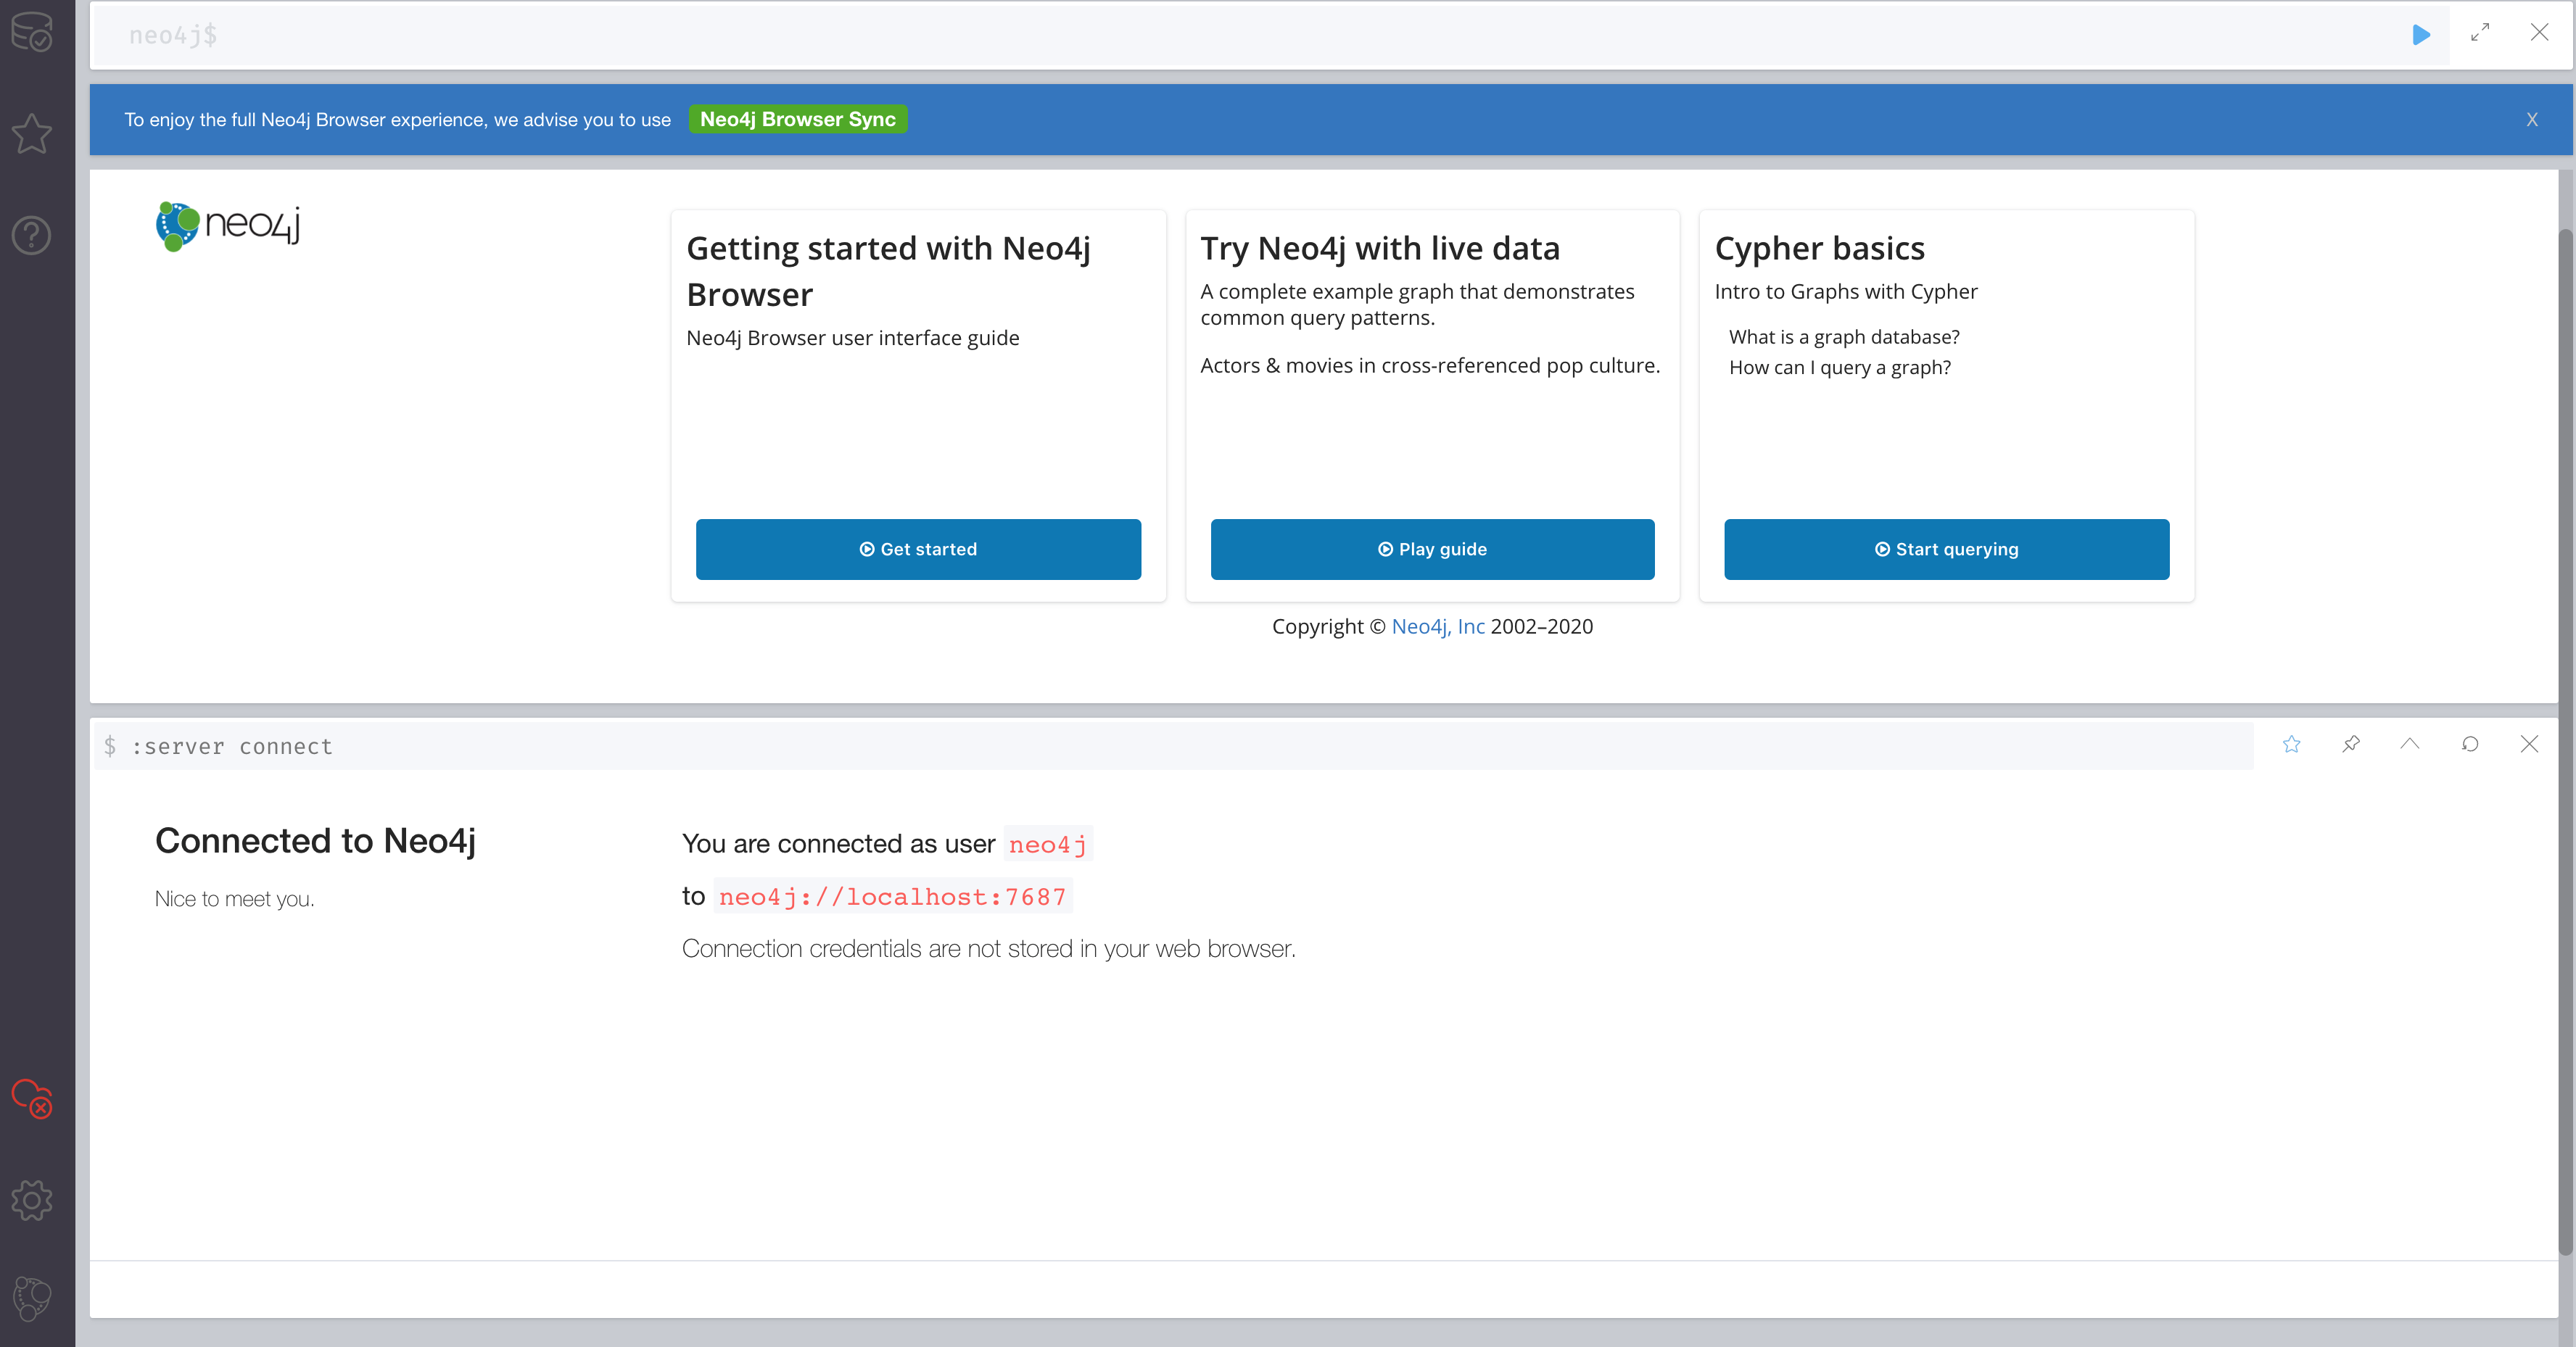
Task: Open the Help and documentation sidebar icon
Action: tap(32, 235)
